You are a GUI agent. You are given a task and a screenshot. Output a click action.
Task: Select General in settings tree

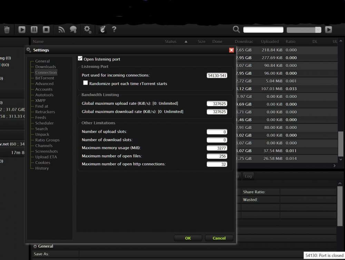tap(42, 61)
